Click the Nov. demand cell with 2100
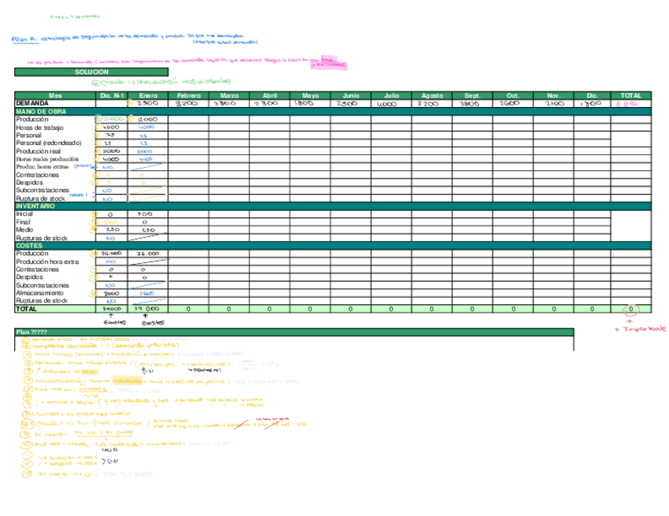The image size is (669, 516). click(553, 103)
